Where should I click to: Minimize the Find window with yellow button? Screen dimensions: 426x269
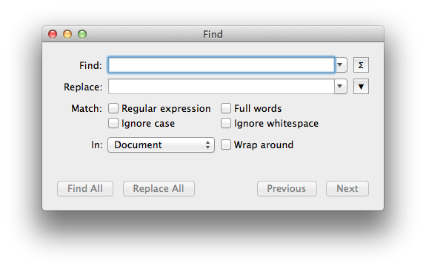67,34
